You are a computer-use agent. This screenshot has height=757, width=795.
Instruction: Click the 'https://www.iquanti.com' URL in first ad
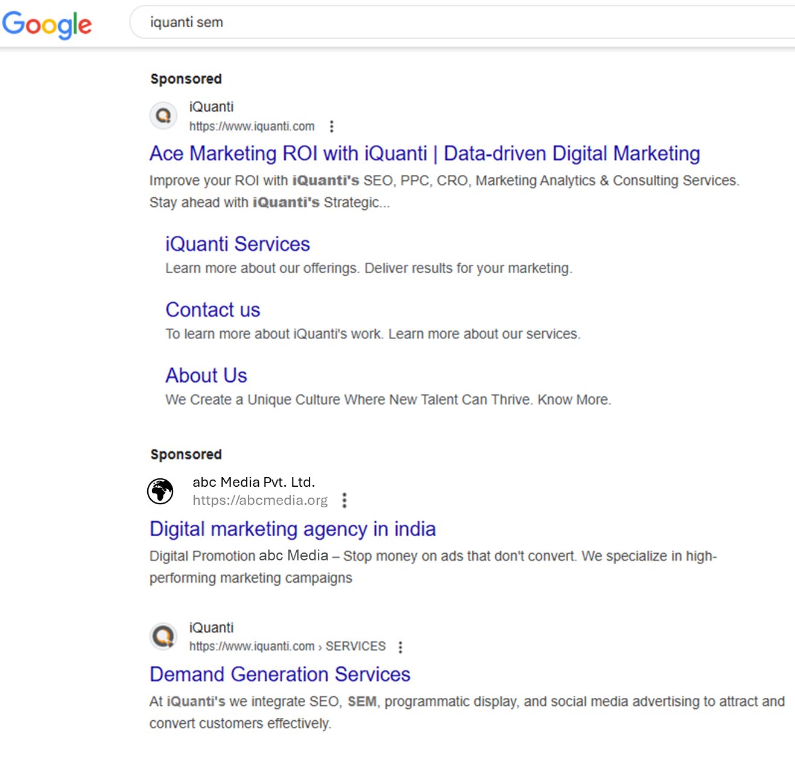(252, 126)
